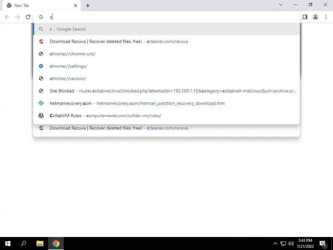Open the notification center icon
Screen dimensions: 333x250
click(323, 244)
